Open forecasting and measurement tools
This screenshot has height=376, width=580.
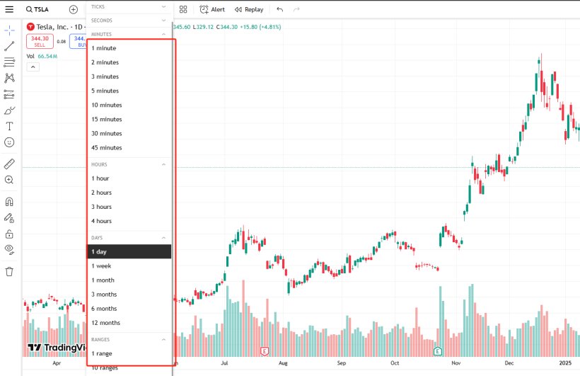pos(9,94)
